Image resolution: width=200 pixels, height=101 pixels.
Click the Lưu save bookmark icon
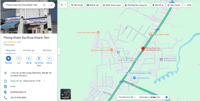point(18,58)
